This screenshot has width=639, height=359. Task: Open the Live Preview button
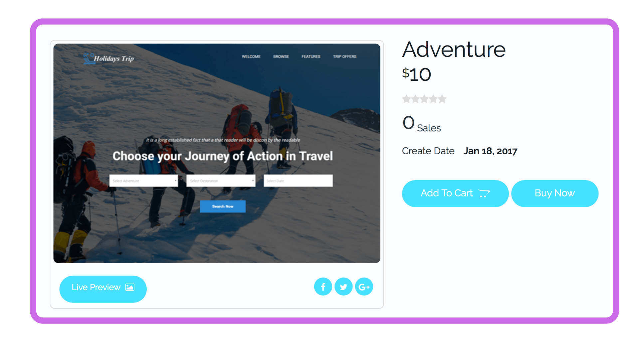(103, 289)
